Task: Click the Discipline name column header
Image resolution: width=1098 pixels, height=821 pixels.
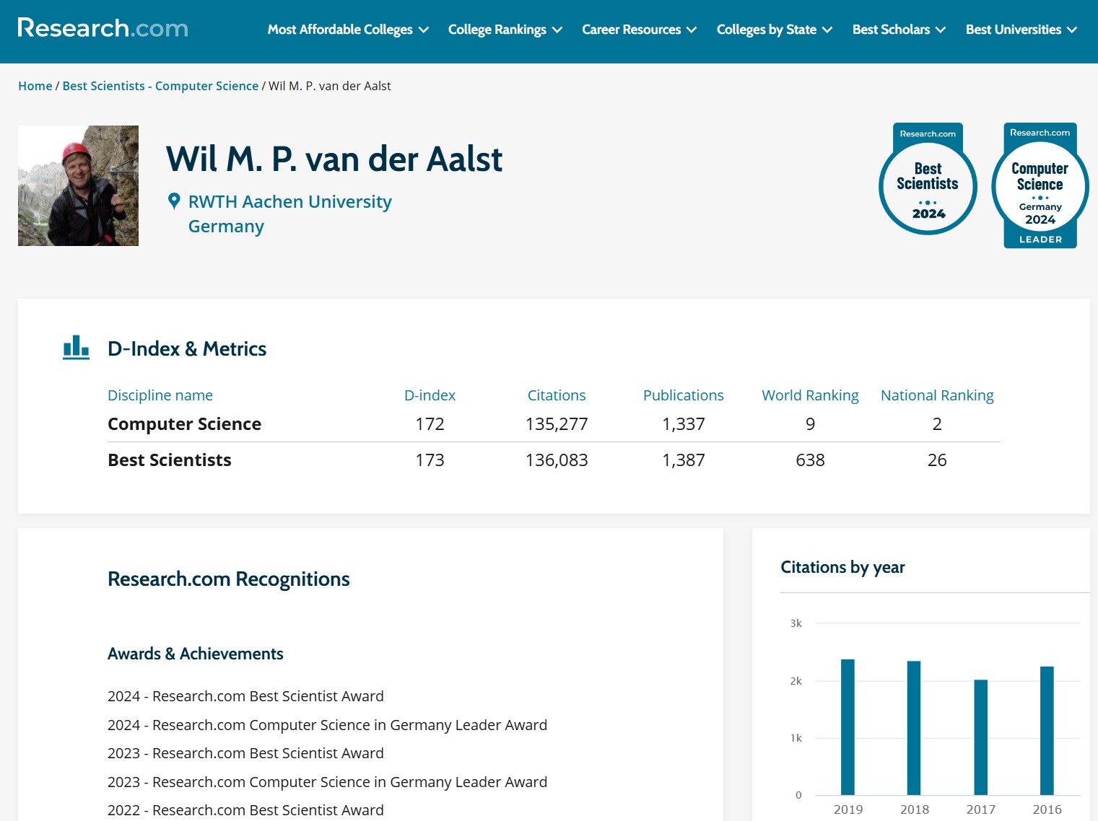Action: coord(160,395)
